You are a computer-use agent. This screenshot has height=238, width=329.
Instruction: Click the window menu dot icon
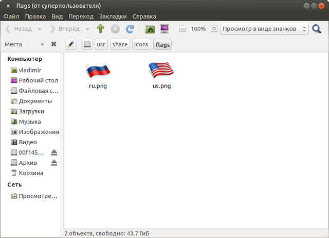(8, 6)
